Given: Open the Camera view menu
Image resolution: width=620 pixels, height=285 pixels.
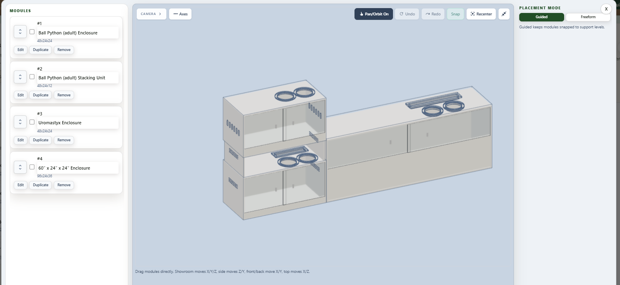Looking at the screenshot, I should pos(151,14).
